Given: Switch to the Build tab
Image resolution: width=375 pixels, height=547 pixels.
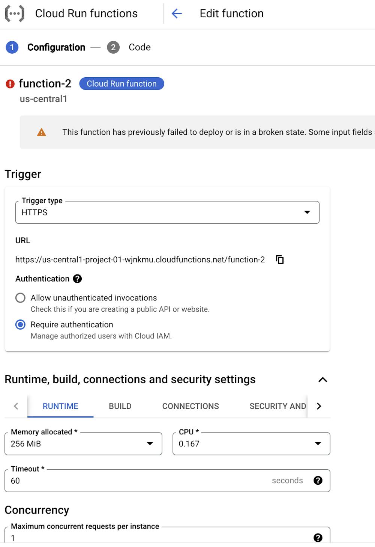Looking at the screenshot, I should pos(120,406).
